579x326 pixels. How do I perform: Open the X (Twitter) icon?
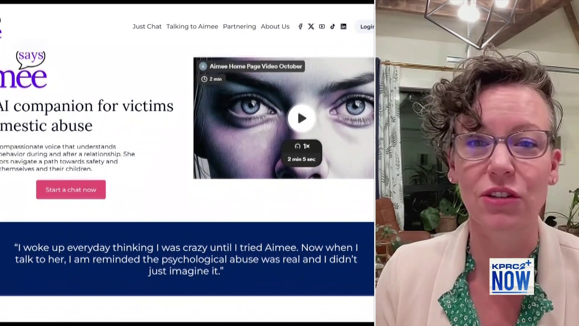[311, 27]
